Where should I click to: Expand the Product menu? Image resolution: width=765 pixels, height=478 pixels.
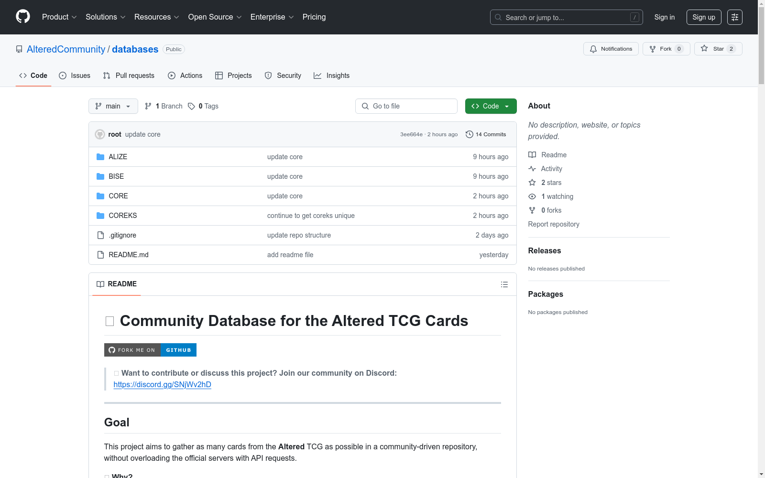point(59,17)
